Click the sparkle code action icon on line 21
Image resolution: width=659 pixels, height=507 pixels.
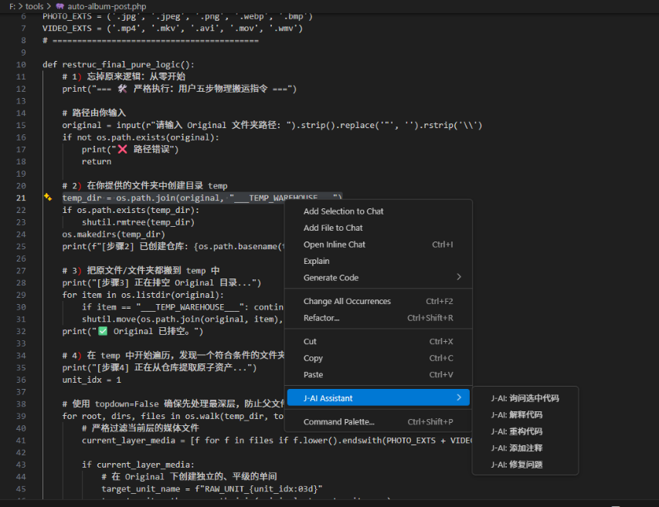[48, 197]
